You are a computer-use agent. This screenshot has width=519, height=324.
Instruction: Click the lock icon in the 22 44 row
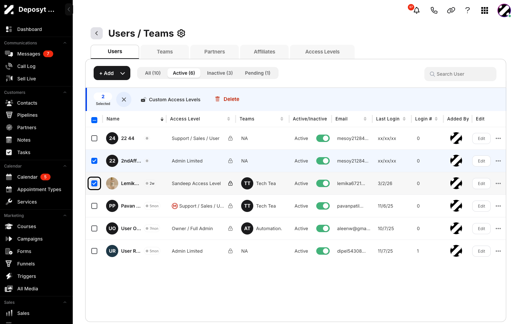[x=230, y=138]
